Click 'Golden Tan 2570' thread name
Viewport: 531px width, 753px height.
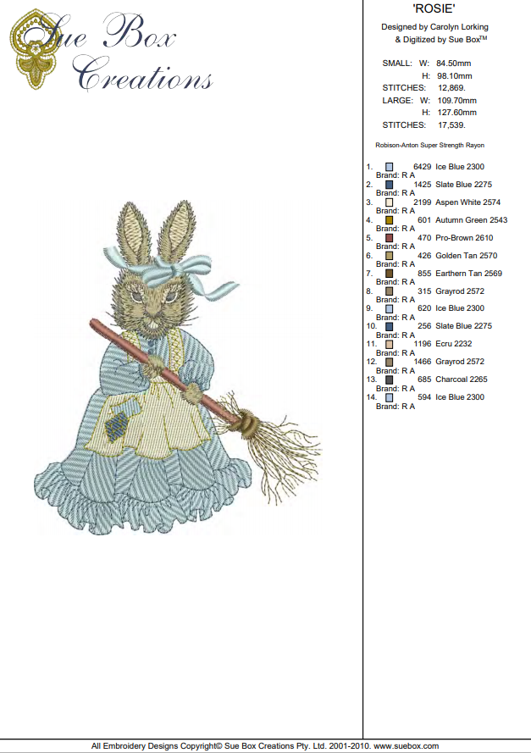click(466, 256)
